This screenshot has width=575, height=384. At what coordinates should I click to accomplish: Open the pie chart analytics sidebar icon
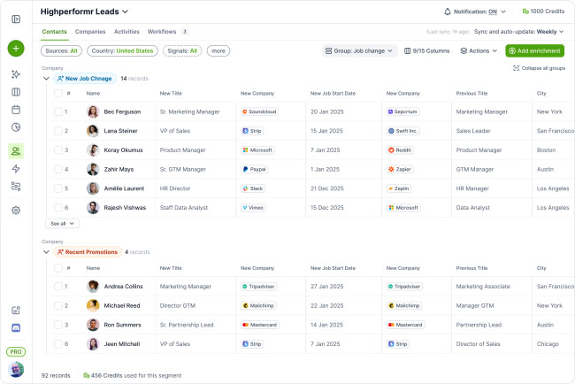point(16,127)
